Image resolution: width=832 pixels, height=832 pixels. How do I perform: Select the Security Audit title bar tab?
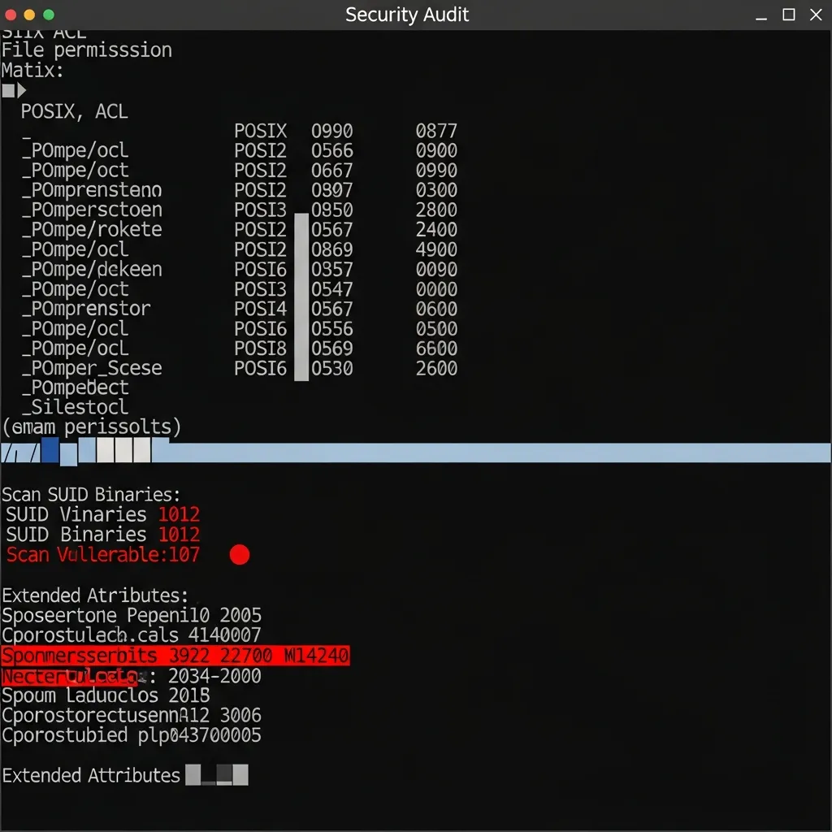point(406,14)
